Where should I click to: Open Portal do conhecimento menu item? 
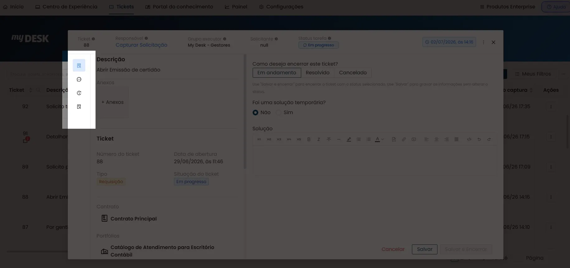tap(179, 7)
